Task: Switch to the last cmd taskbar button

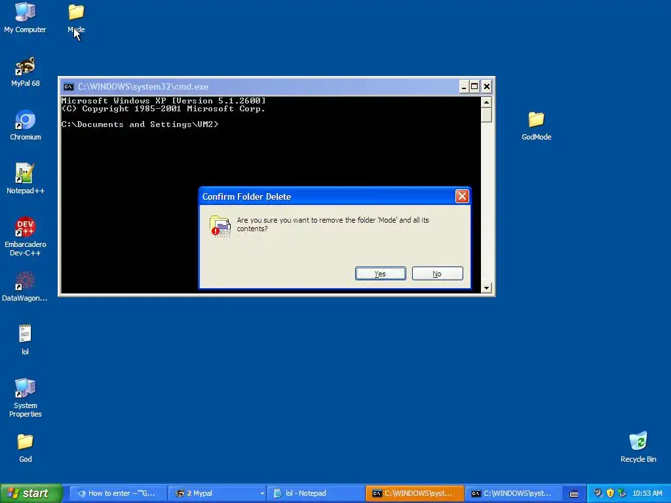Action: (513, 493)
